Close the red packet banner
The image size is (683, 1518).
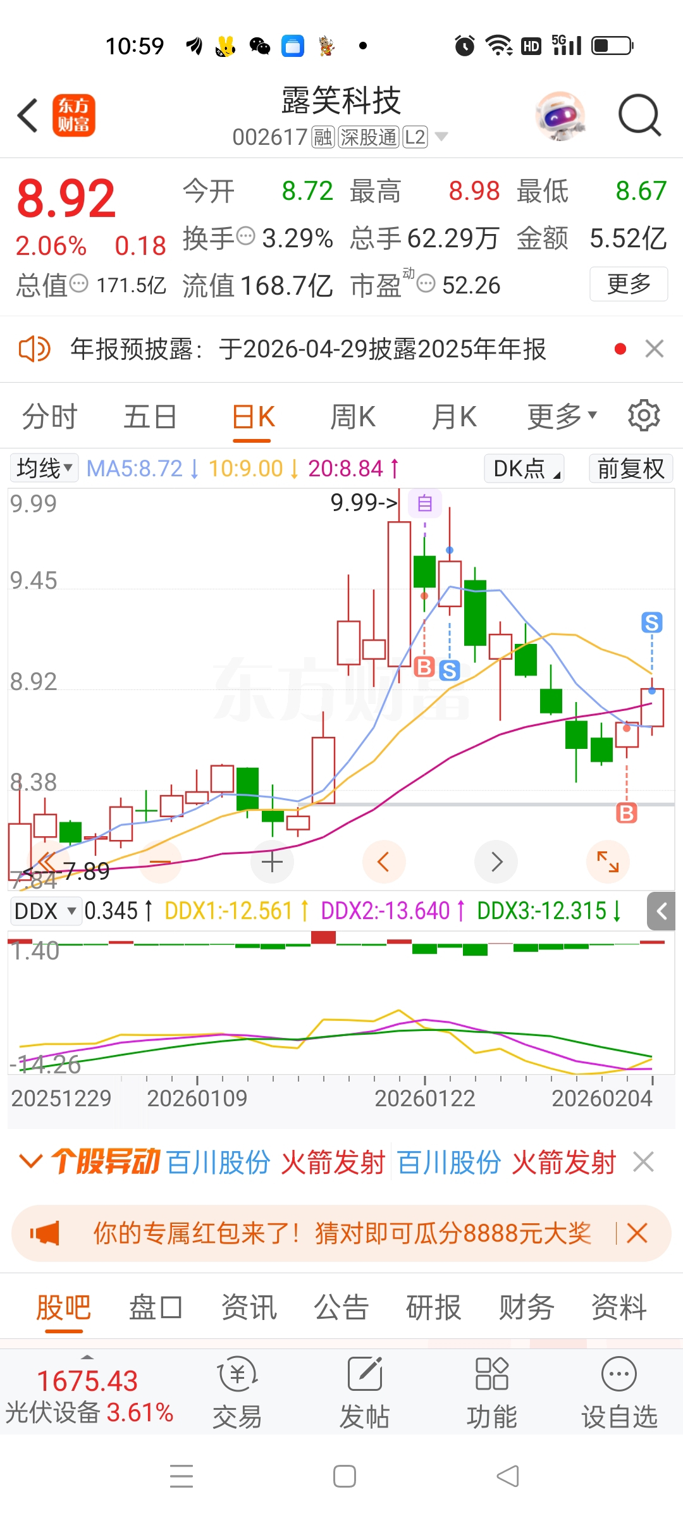[637, 1233]
